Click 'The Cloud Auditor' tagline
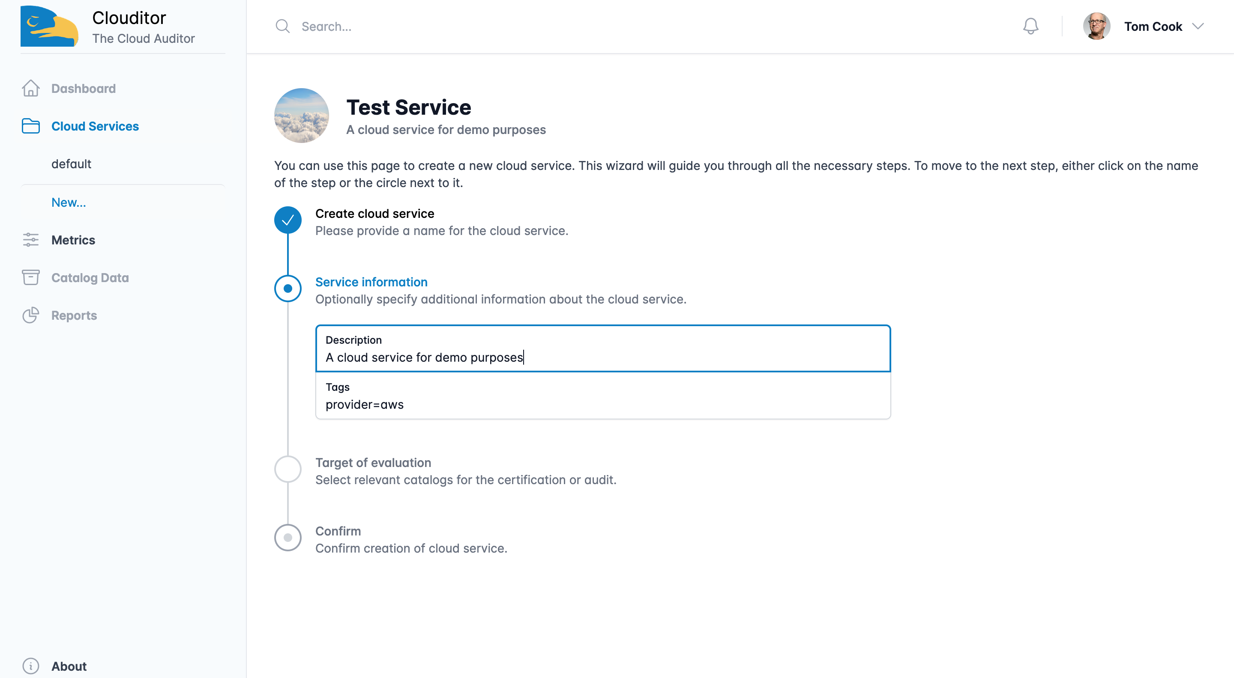Image resolution: width=1234 pixels, height=678 pixels. (x=143, y=38)
